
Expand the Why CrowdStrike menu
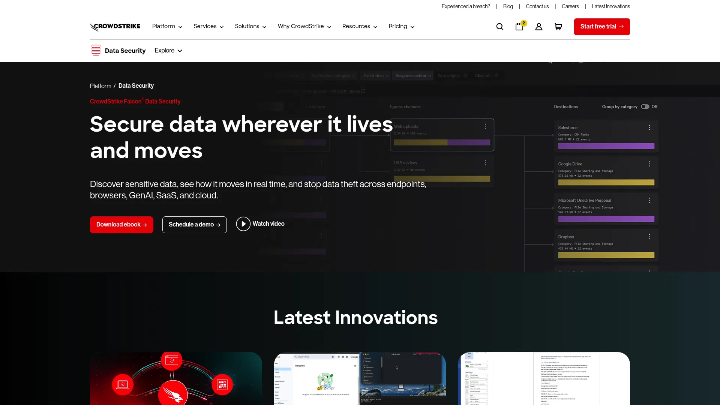point(304,27)
